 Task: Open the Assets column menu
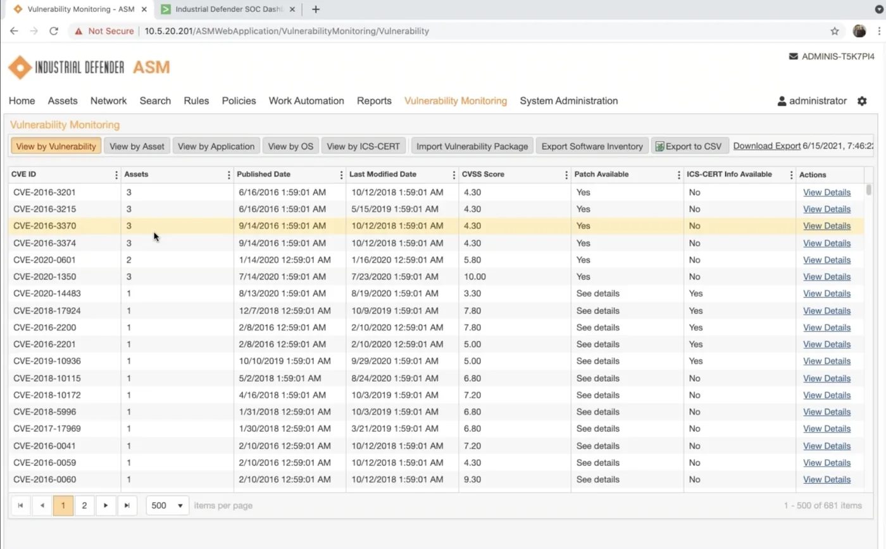(x=228, y=175)
